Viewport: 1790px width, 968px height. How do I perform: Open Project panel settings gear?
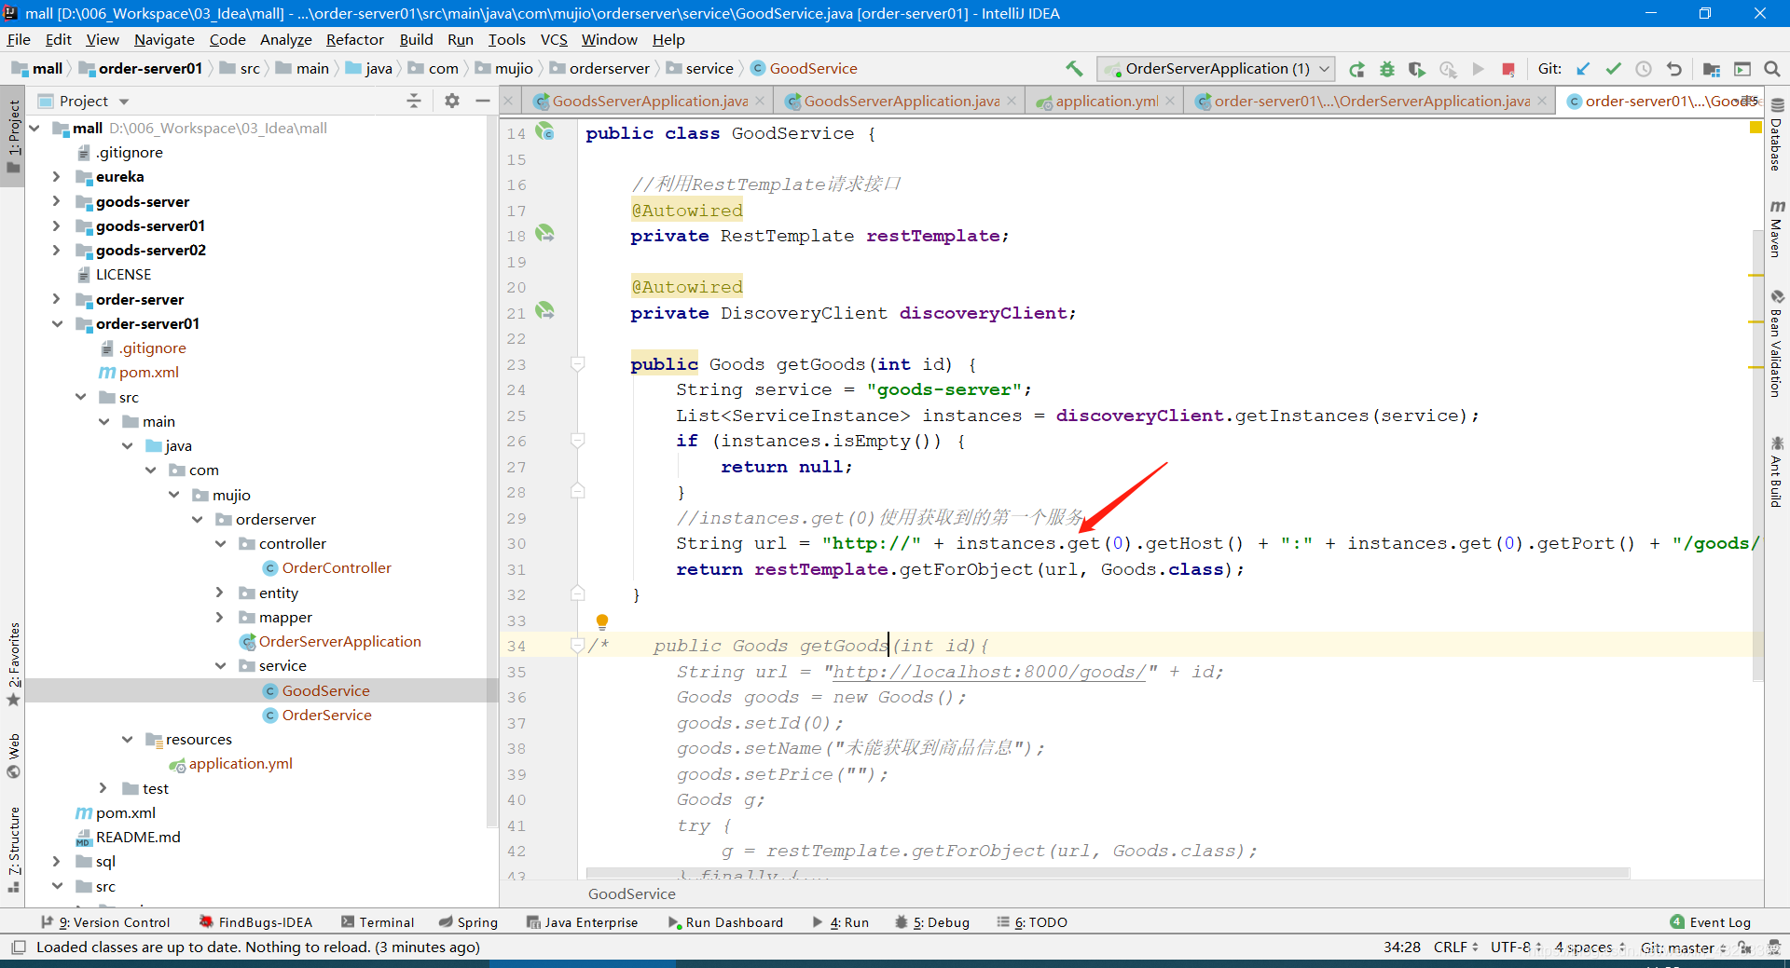coord(452,101)
